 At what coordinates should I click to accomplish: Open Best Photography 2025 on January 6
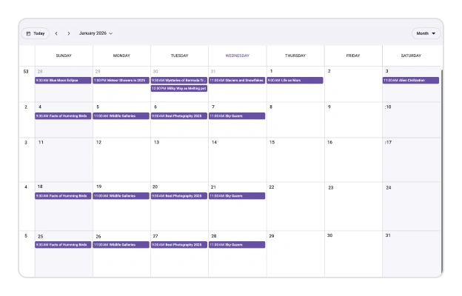[179, 116]
